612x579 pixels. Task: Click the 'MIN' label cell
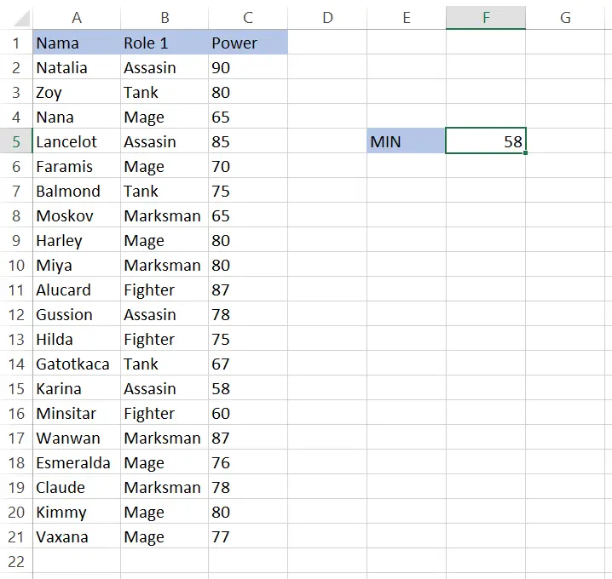point(407,140)
